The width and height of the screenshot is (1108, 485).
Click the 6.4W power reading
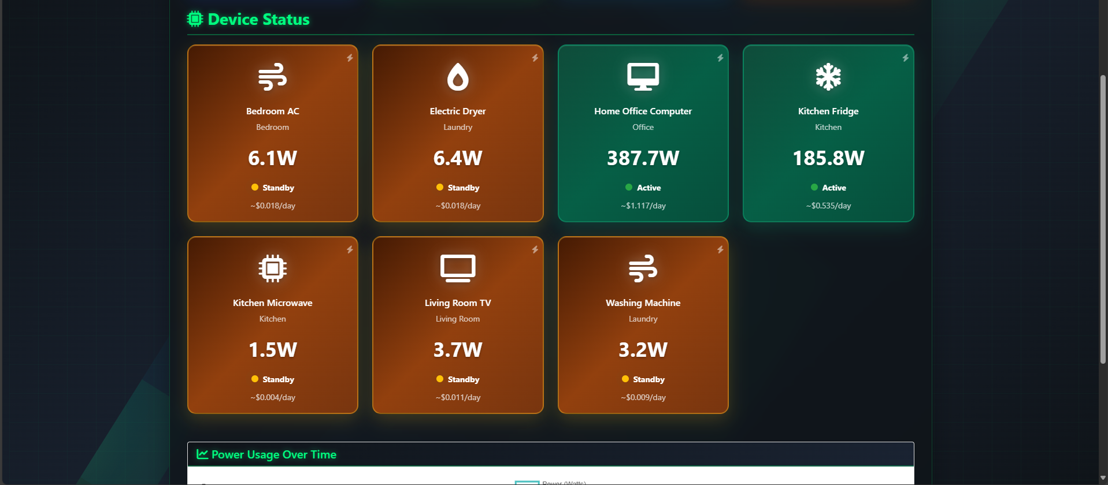coord(458,158)
